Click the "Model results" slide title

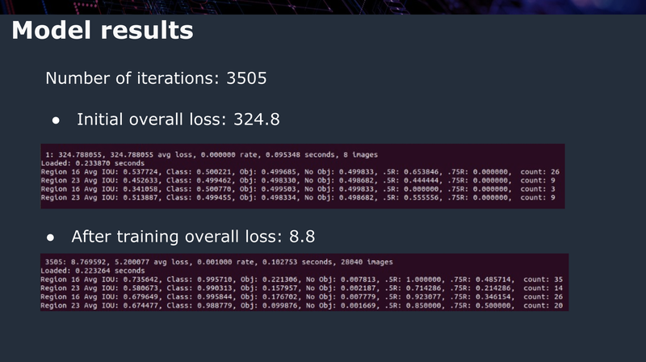[102, 32]
